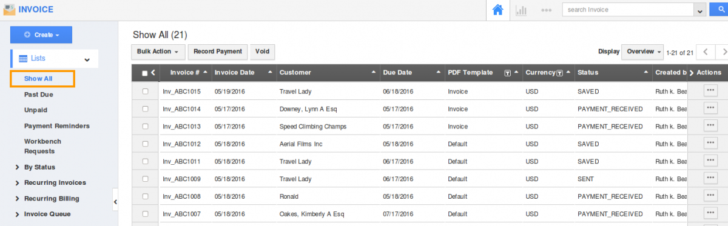Open invoice Inv_ABC1009
Screen dimensions: 728x226
coord(181,179)
